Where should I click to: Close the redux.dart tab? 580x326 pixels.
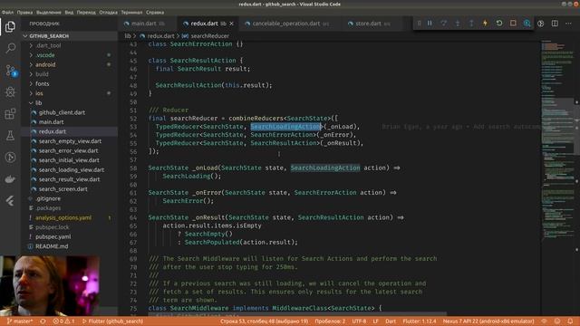pos(232,24)
